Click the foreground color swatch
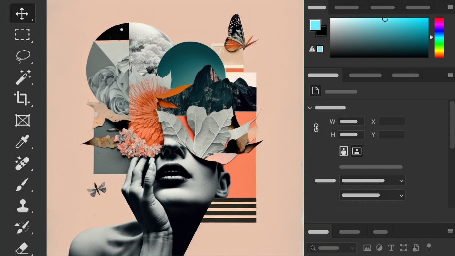This screenshot has height=256, width=455. tap(315, 25)
